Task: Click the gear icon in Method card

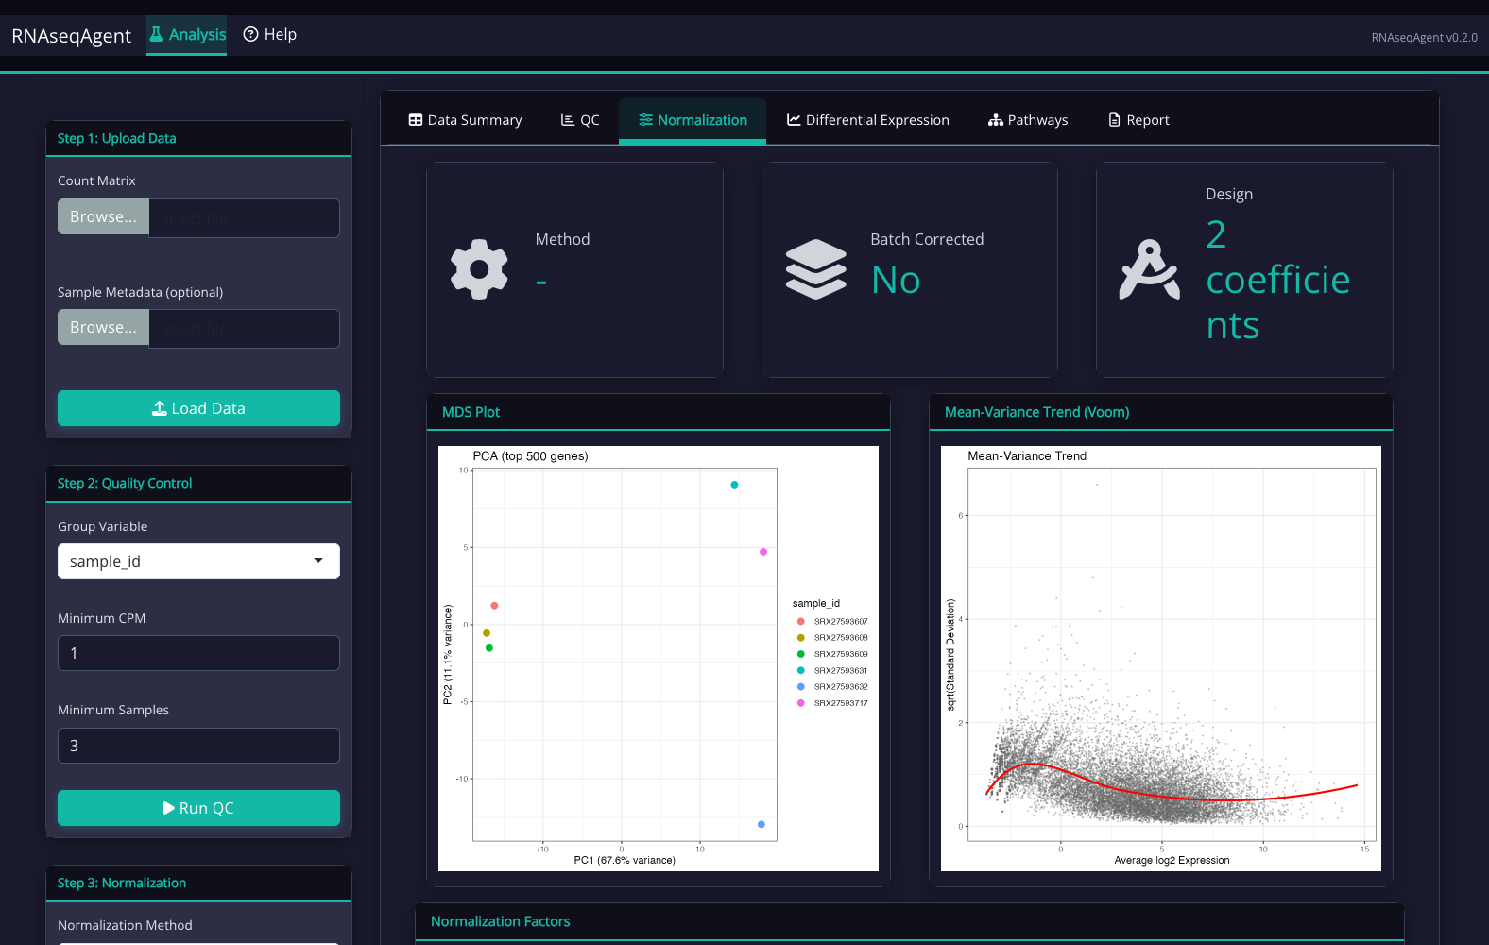Action: (x=479, y=269)
